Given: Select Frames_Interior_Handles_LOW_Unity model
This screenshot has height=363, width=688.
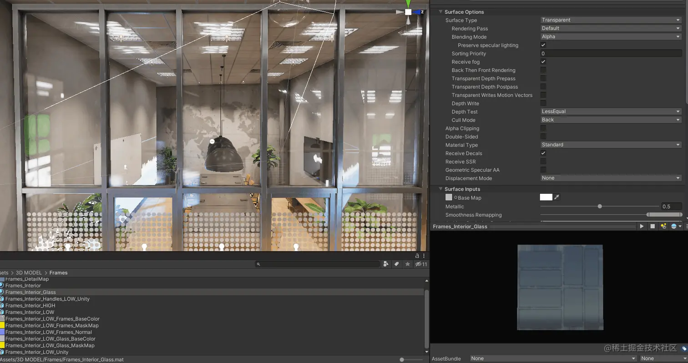Looking at the screenshot, I should [x=47, y=299].
